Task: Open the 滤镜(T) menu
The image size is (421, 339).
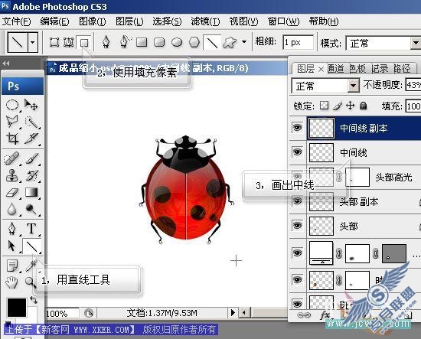Action: point(205,21)
